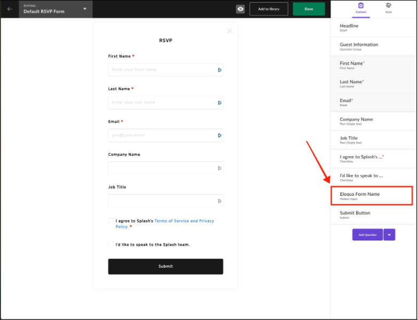Check the speak to Splash team checkbox
Viewport: 418px width, 320px height.
(x=111, y=244)
